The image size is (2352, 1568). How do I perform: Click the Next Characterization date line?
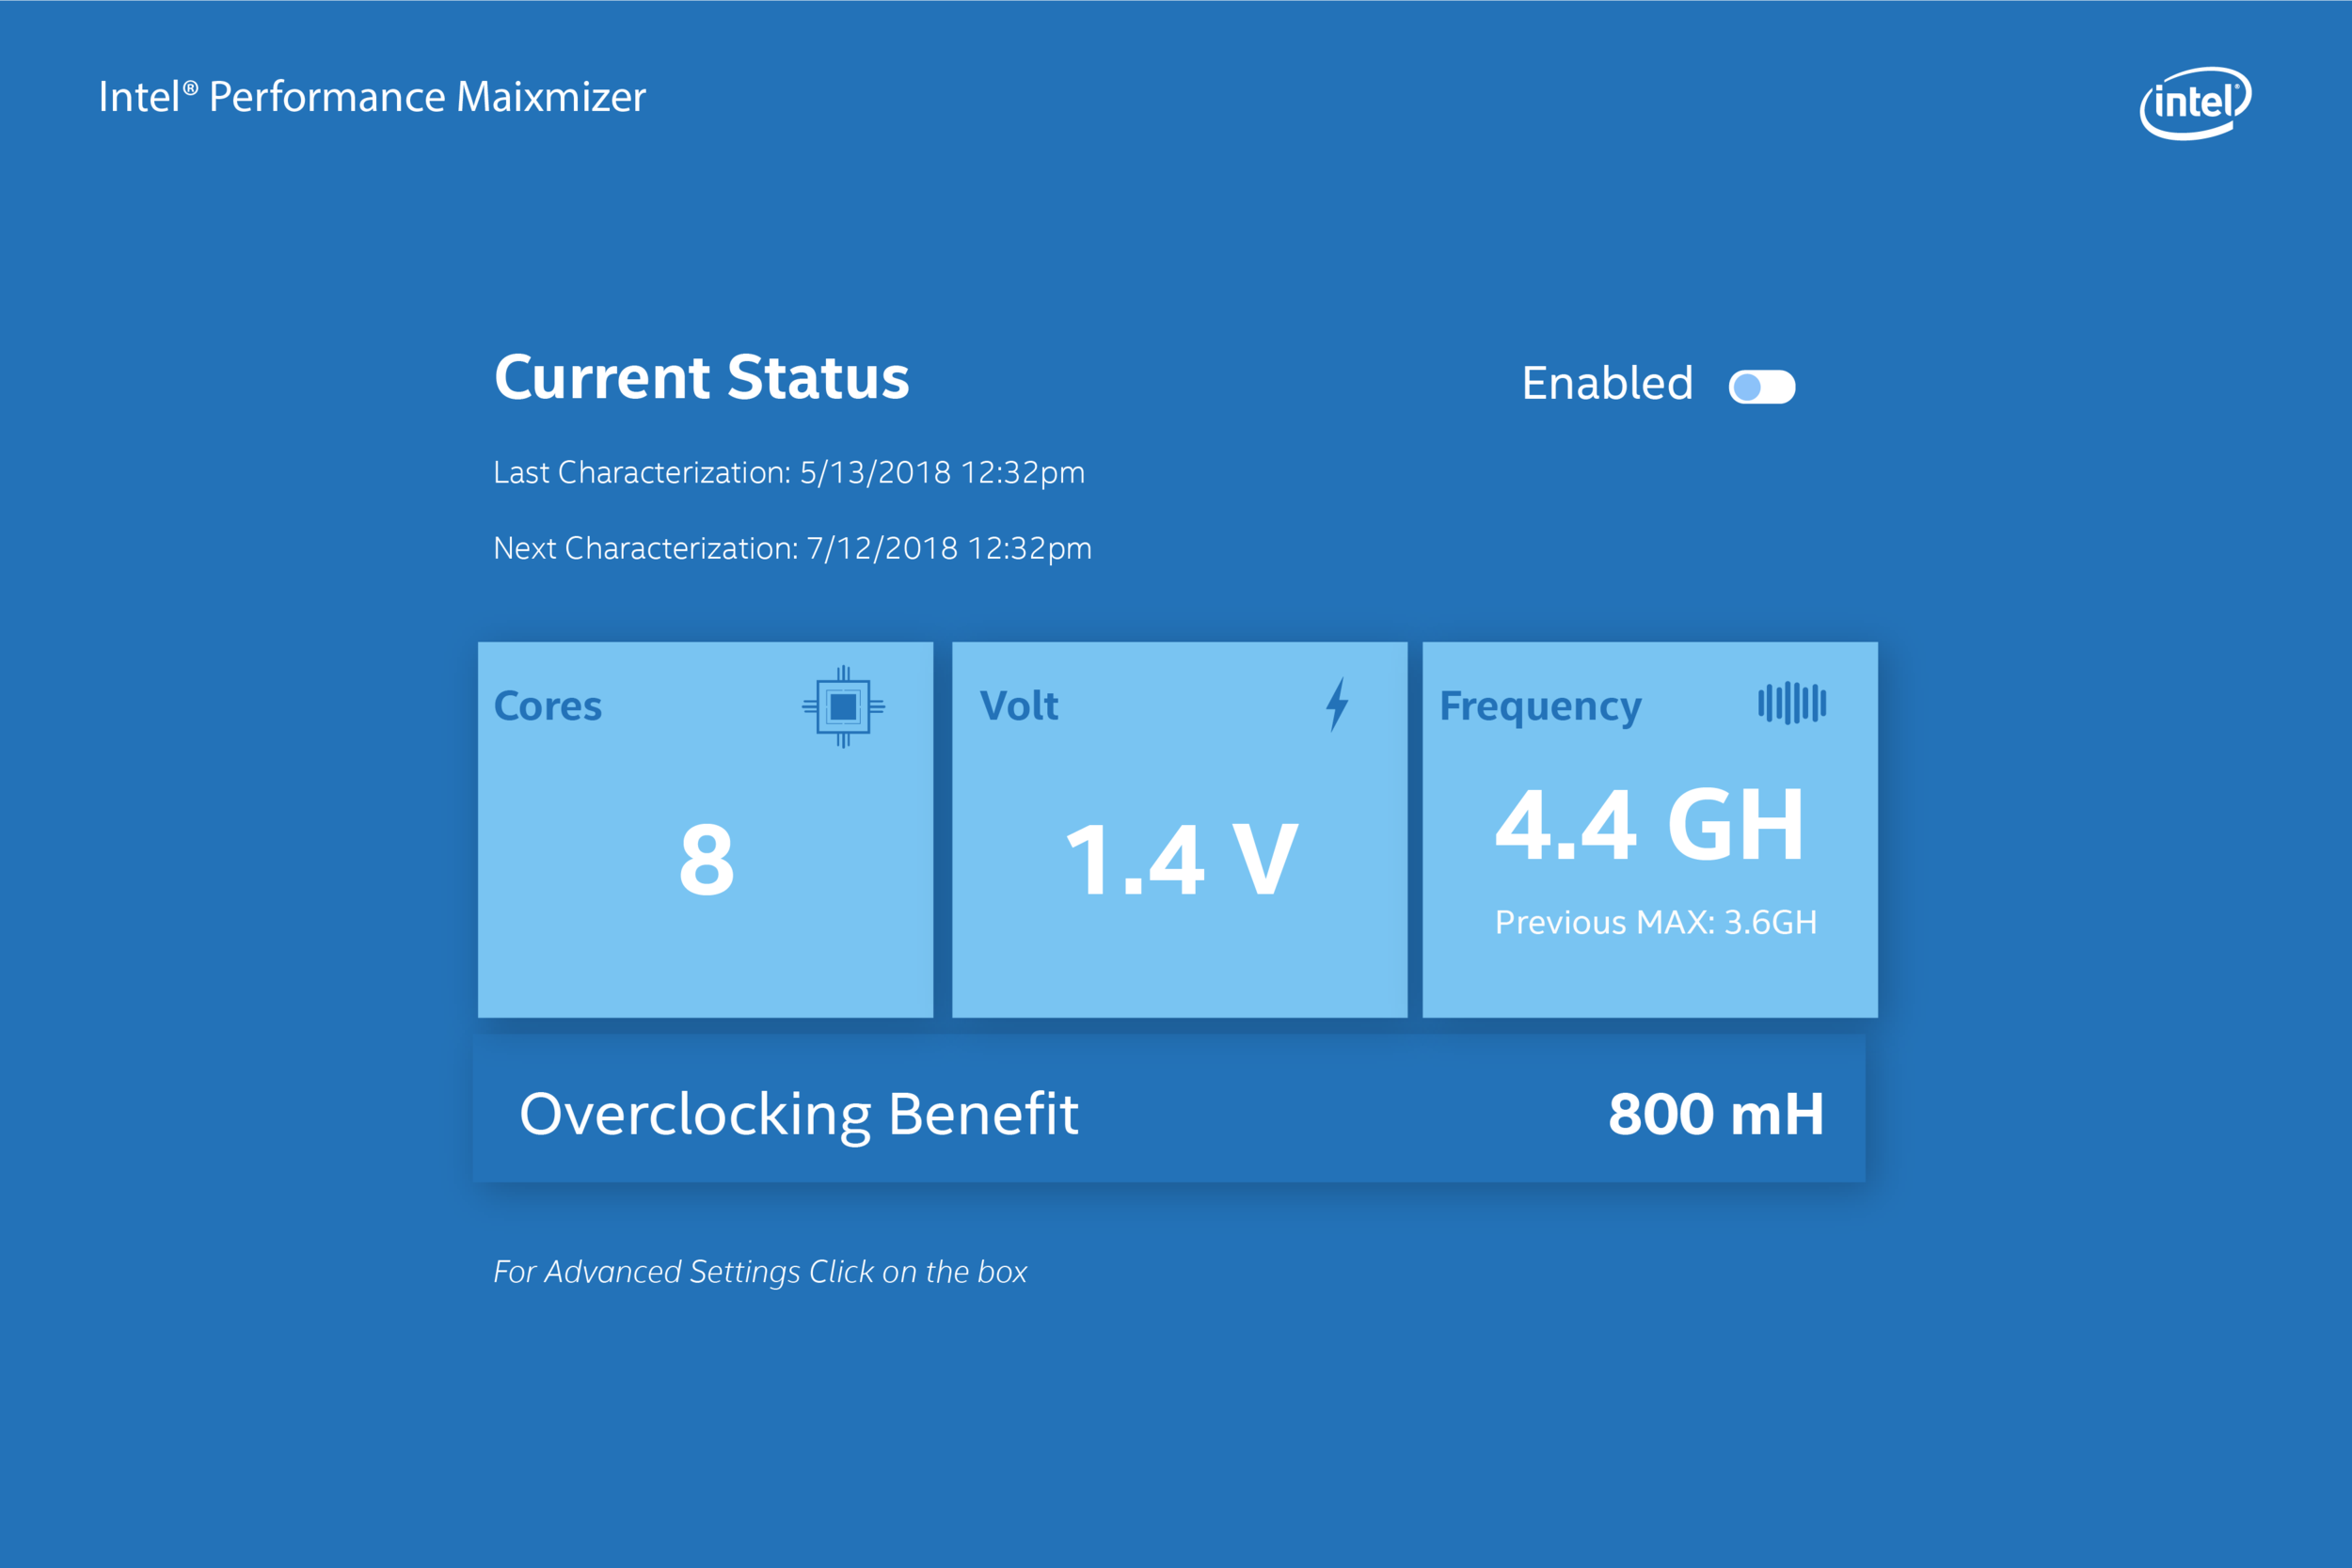(x=792, y=548)
